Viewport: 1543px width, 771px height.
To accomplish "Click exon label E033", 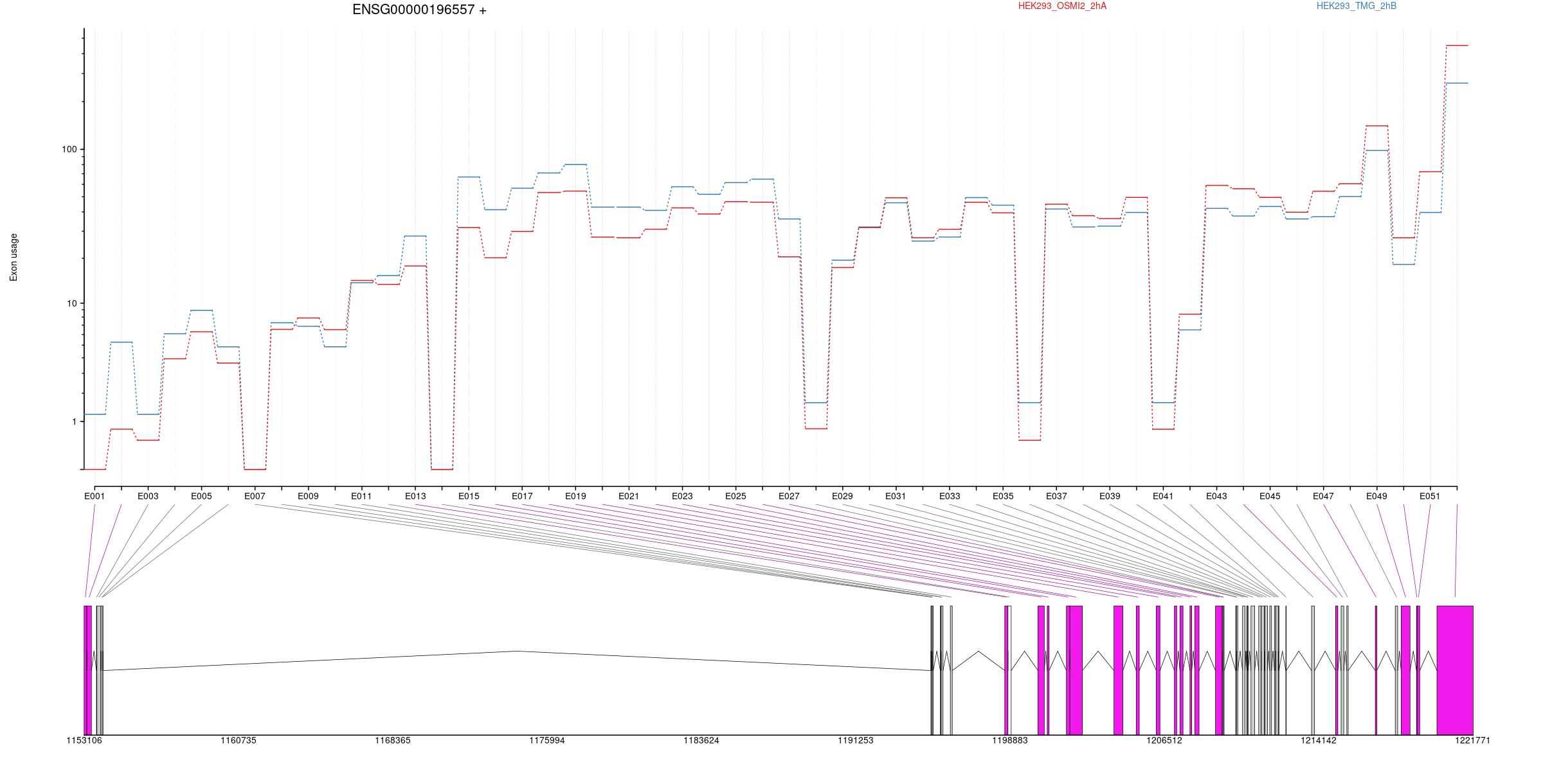I will point(950,496).
